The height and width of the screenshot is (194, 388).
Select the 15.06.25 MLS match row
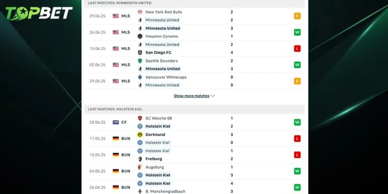(x=194, y=48)
